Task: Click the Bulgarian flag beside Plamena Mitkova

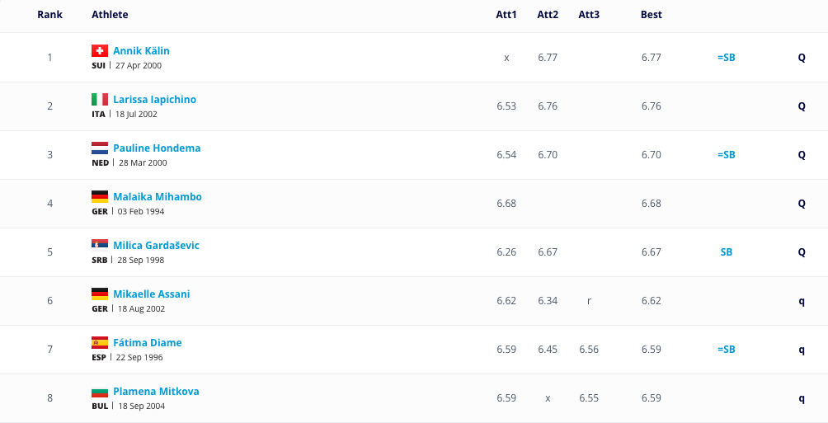Action: click(100, 391)
